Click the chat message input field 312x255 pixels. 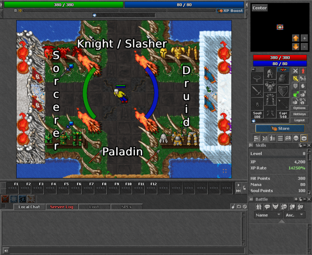pyautogui.click(x=127, y=250)
